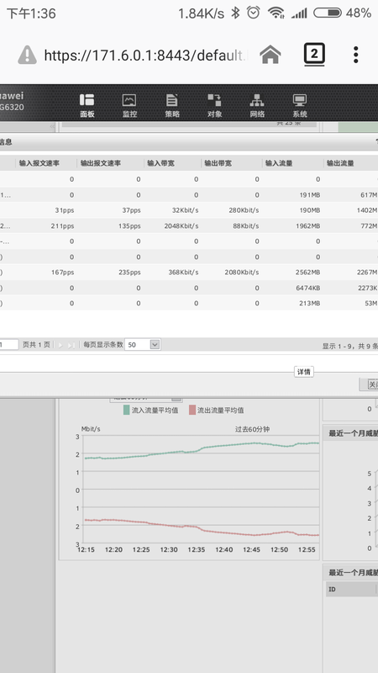This screenshot has height=673, width=378.
Task: Open the 每页显示条数 dropdown showing 50
Action: pos(143,344)
